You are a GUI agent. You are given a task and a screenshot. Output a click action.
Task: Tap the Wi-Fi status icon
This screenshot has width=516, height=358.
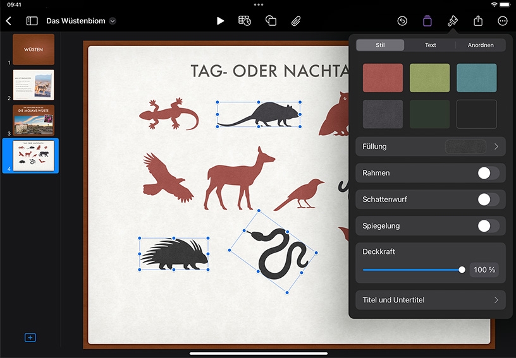(x=494, y=4)
